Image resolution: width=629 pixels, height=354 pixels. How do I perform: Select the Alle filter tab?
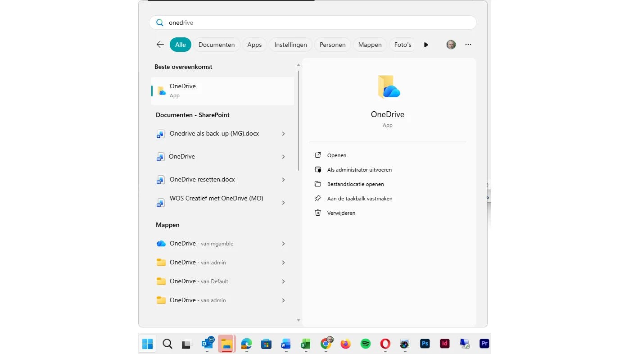pyautogui.click(x=181, y=45)
